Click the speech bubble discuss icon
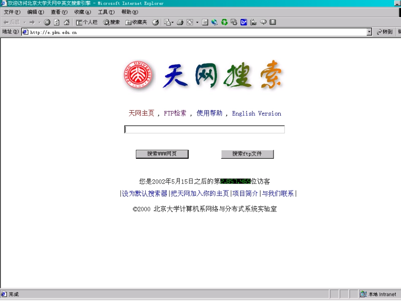The image size is (401, 301). [263, 22]
